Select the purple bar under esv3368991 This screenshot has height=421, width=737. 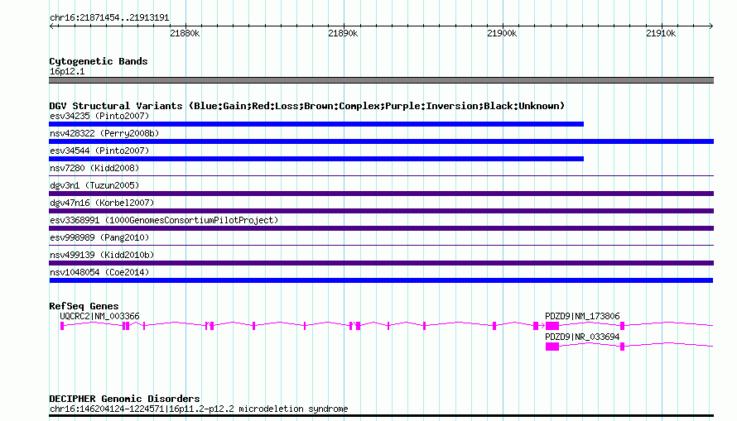pos(381,228)
